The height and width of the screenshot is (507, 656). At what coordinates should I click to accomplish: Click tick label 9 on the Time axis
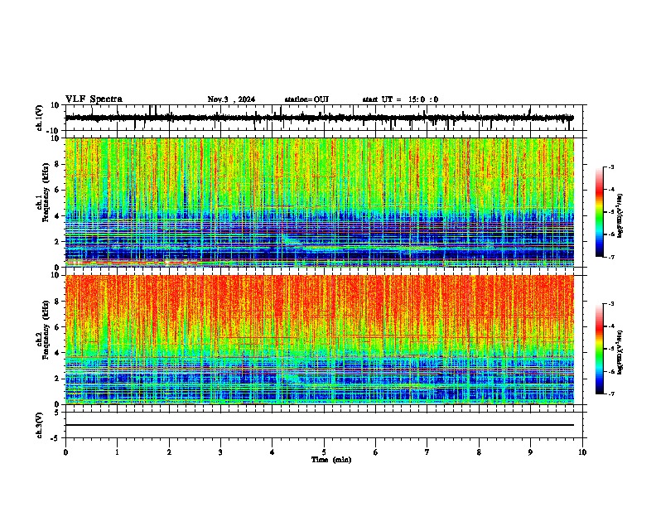(x=530, y=452)
